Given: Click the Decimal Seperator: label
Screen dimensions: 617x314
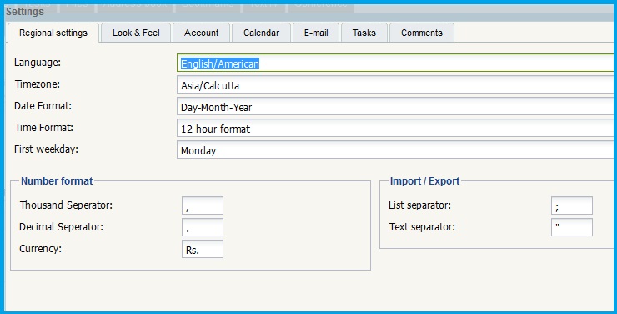Looking at the screenshot, I should pos(61,227).
